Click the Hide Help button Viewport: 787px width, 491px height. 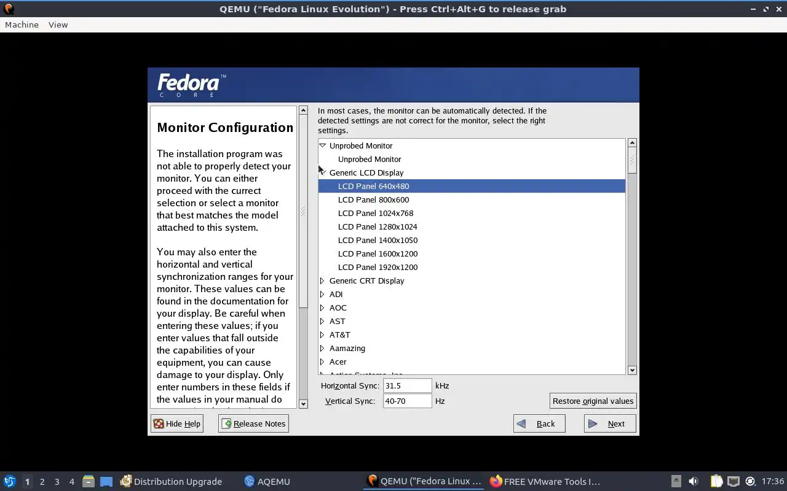pyautogui.click(x=177, y=423)
